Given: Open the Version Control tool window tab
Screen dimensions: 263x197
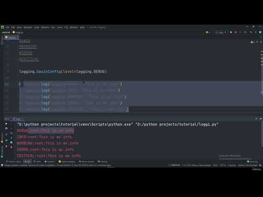Looking at the screenshot, I should [x=14, y=161].
